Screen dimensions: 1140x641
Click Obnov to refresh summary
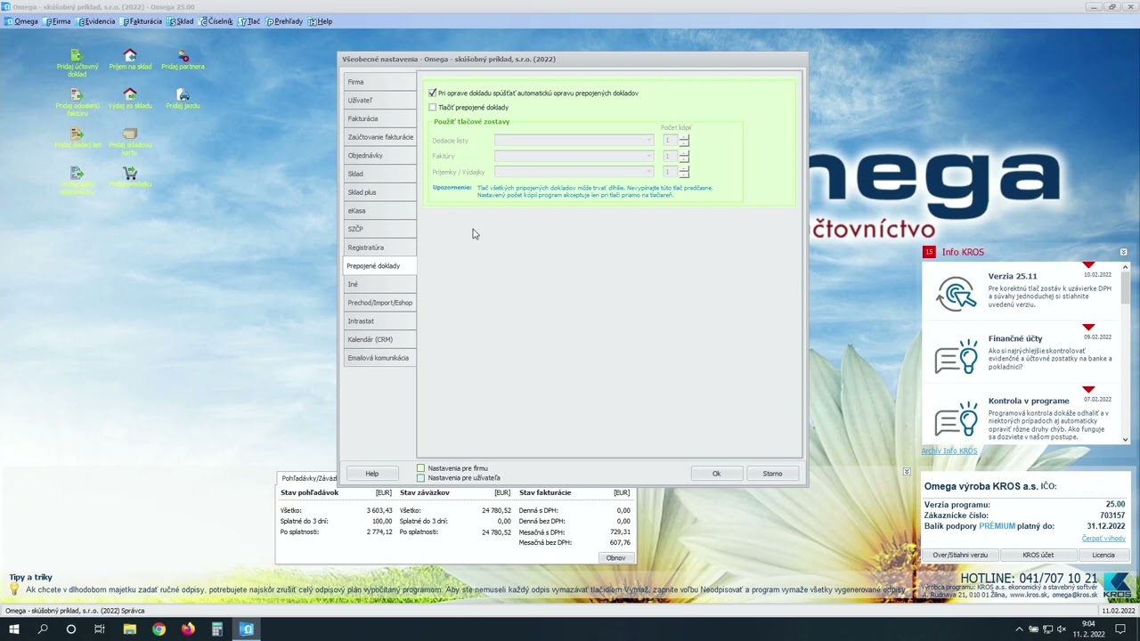[x=615, y=558]
